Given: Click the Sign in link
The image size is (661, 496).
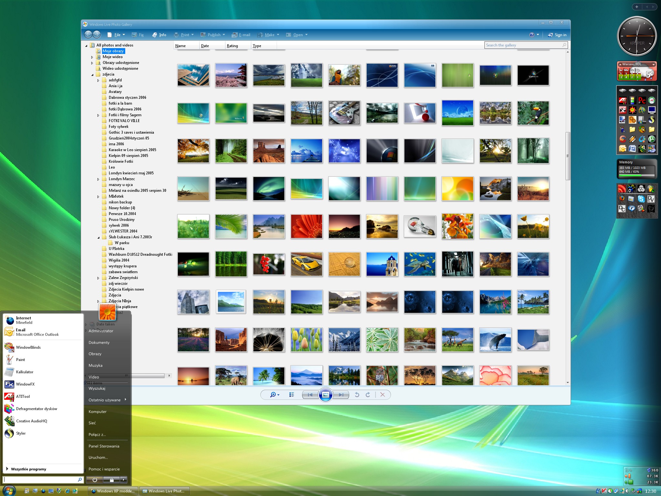Looking at the screenshot, I should click(560, 35).
